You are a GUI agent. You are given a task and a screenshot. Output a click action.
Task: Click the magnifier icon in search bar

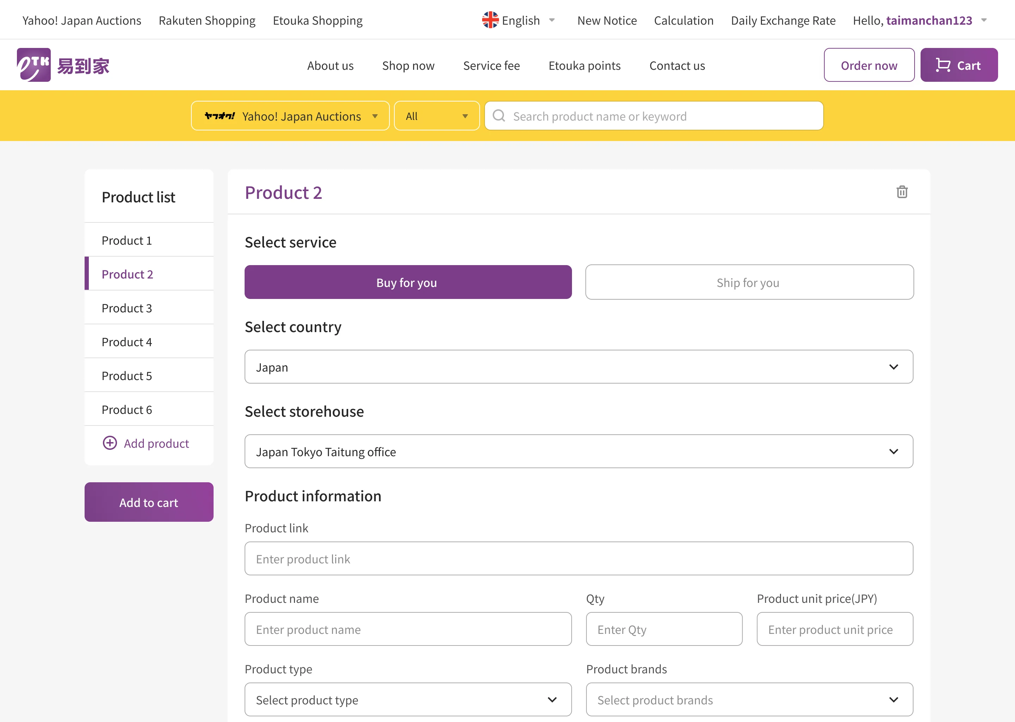pyautogui.click(x=499, y=116)
